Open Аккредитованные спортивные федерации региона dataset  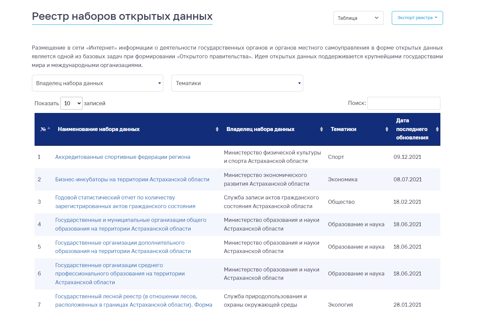point(122,157)
